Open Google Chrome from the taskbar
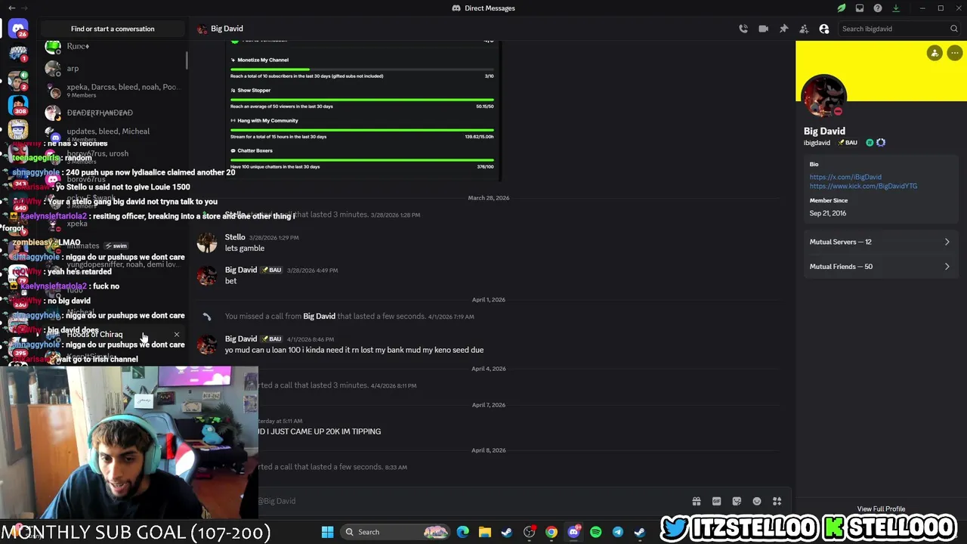 pos(551,532)
